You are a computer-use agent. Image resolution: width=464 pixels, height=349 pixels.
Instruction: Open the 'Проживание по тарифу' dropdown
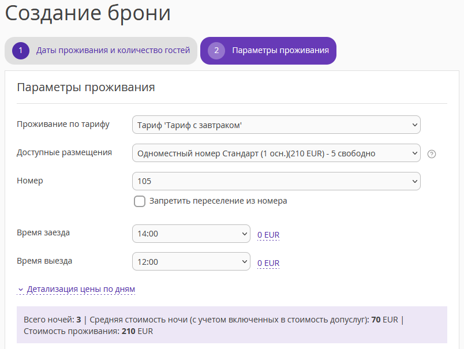pos(276,125)
